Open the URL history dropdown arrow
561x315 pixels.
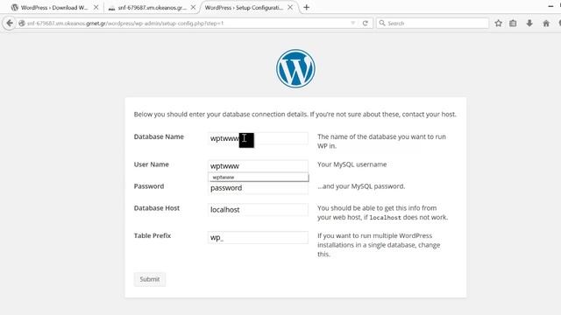tap(353, 24)
